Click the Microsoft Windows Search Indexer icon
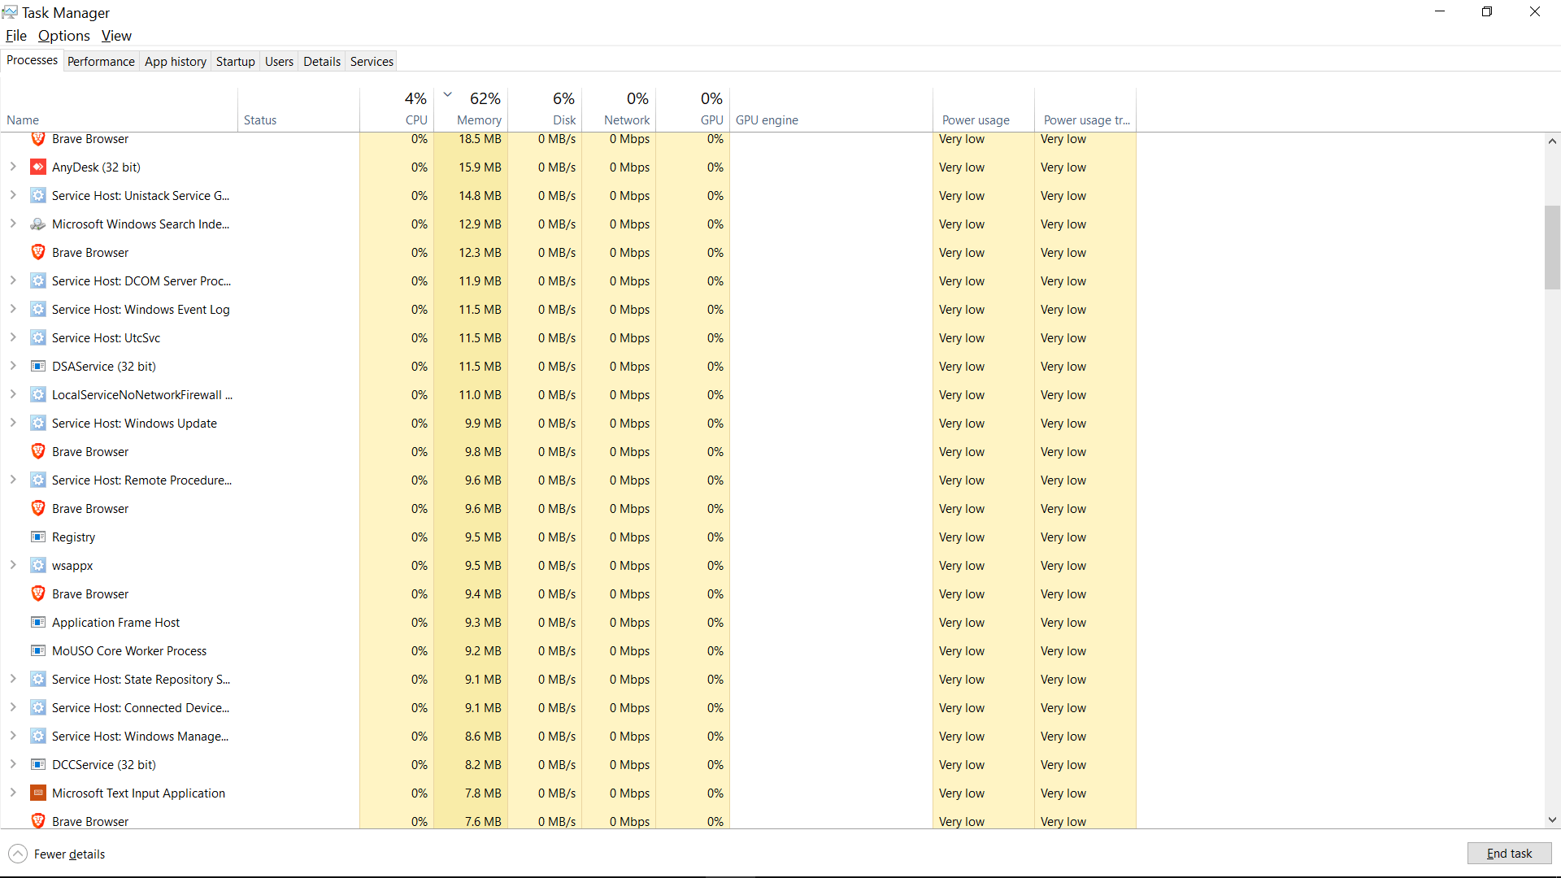This screenshot has width=1561, height=878. [x=37, y=224]
